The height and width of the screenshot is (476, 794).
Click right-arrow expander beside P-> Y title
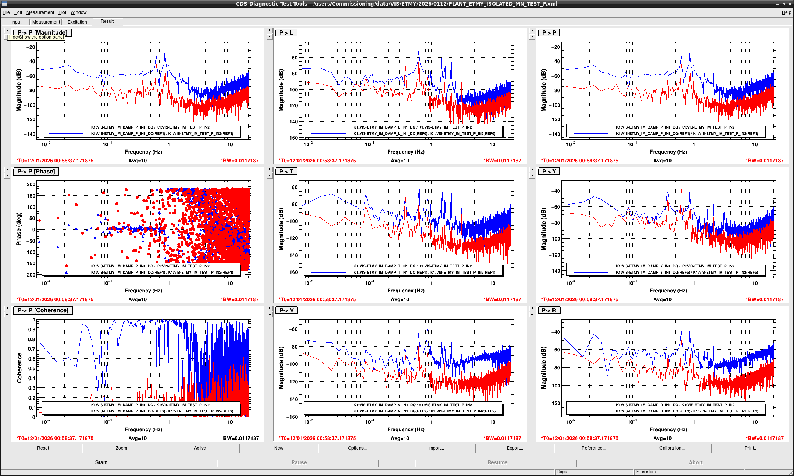[532, 169]
